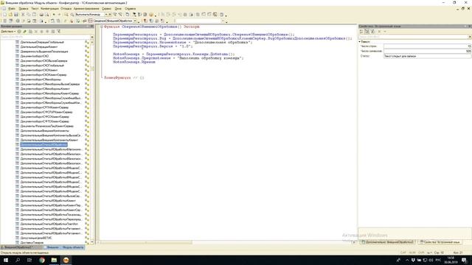
Task: Click the move up arrow in configuration panel
Action: (x=42, y=31)
